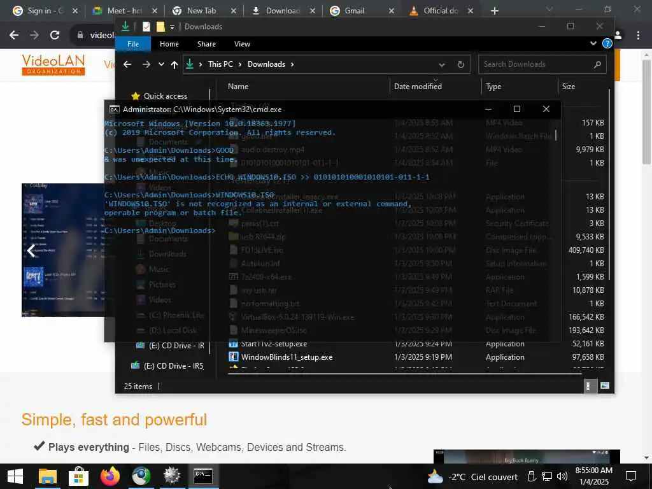Open weather widget showing -2°C
Image resolution: width=652 pixels, height=489 pixels.
[472, 478]
